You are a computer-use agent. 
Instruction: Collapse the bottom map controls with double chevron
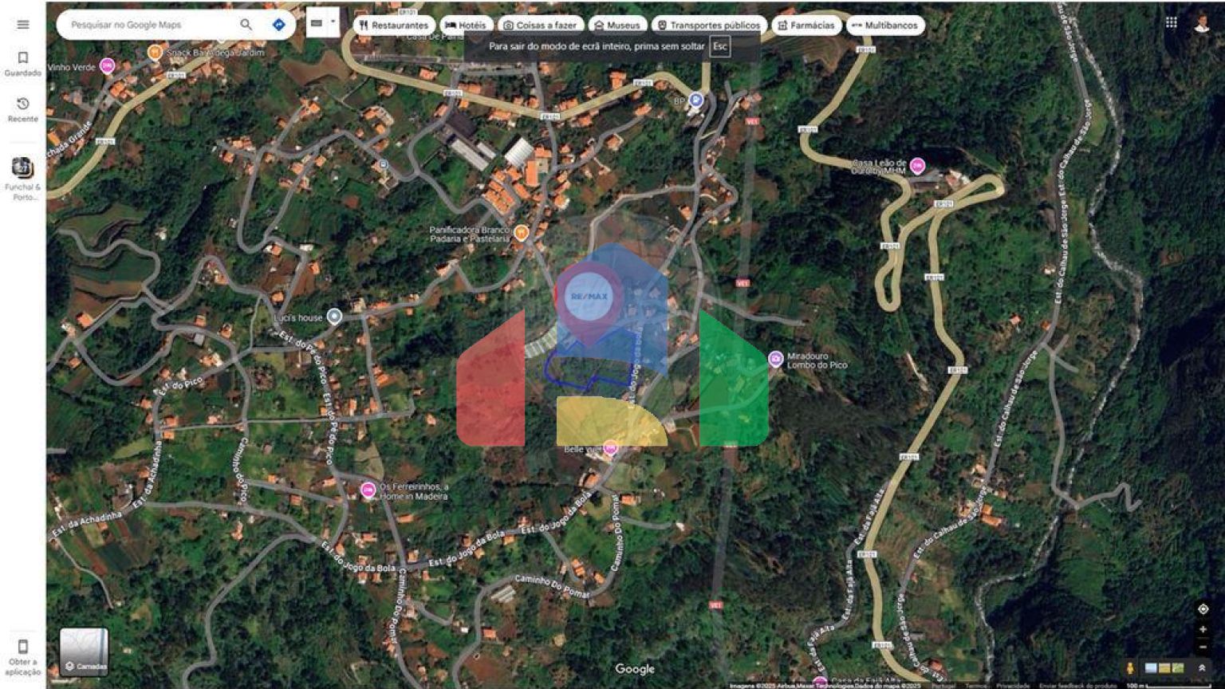(1203, 668)
